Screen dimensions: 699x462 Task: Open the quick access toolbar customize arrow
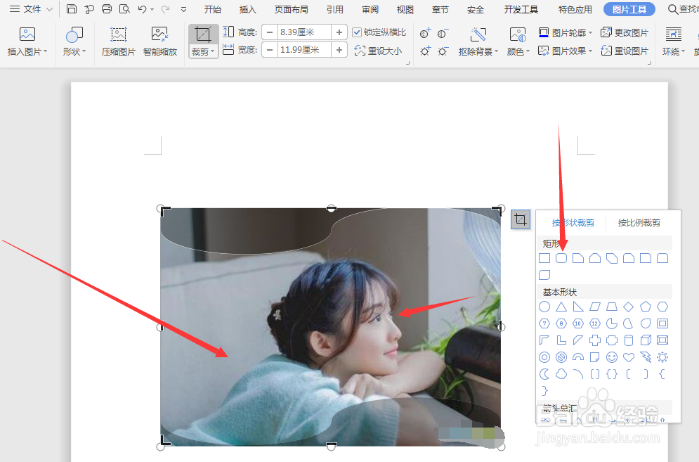click(183, 9)
